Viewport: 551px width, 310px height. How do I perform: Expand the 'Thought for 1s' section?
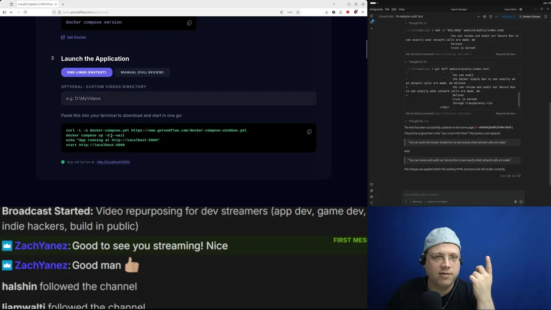tap(416, 23)
